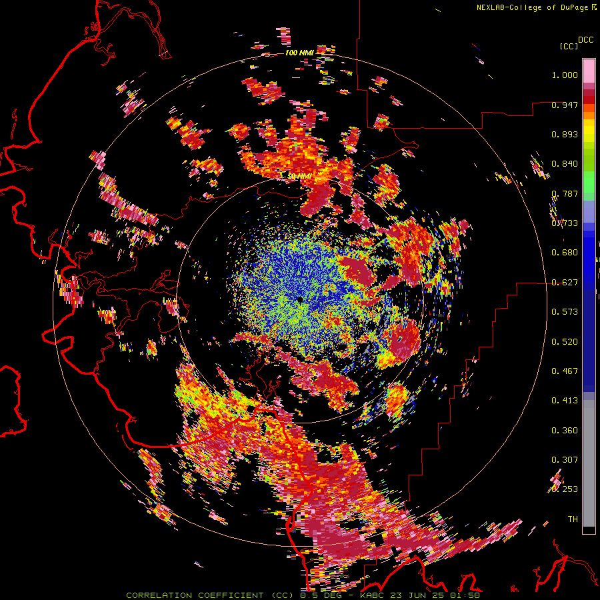
Task: Click the TH threshold label on legend
Action: pos(573,519)
